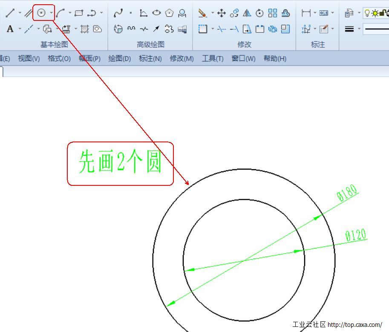This screenshot has width=389, height=332.
Task: Select the Copy tool
Action: point(234,13)
